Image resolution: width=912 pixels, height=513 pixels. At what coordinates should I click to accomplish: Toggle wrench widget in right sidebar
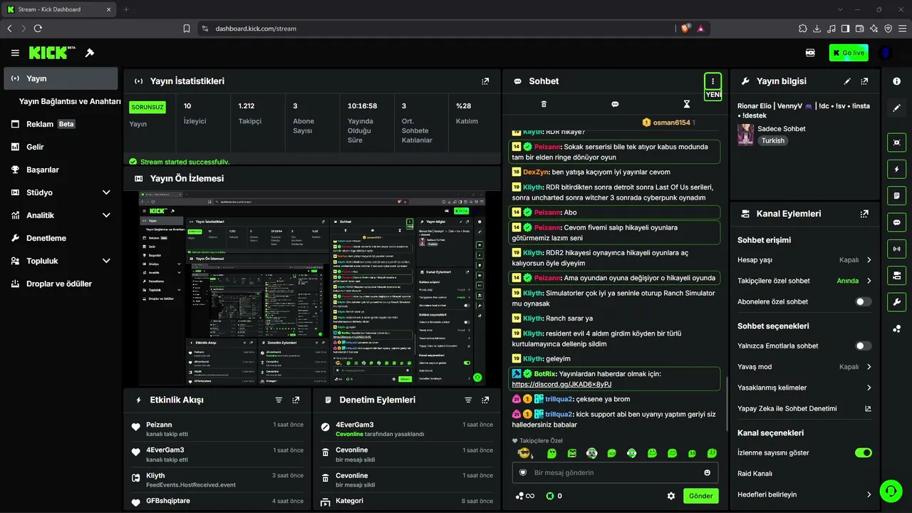pos(896,301)
